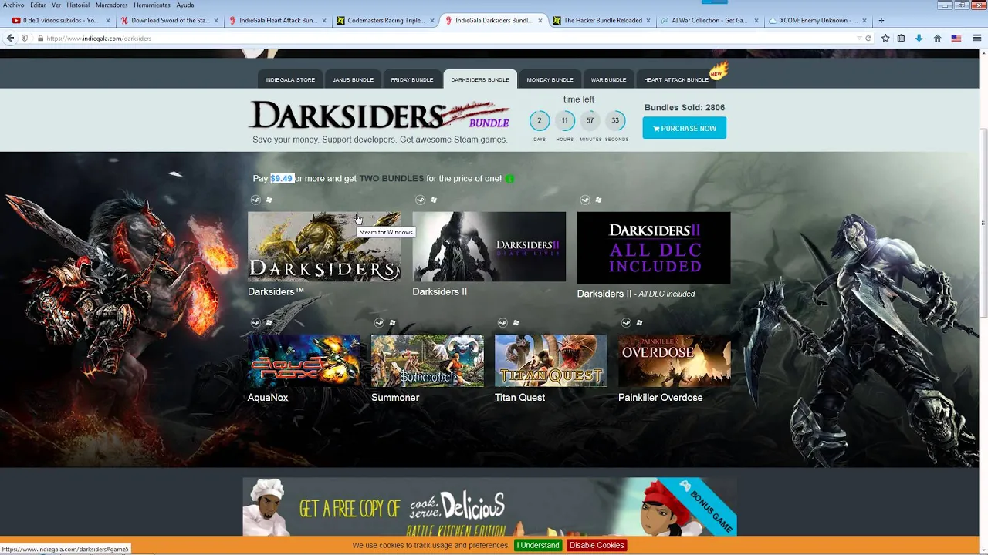
Task: Open the address bar history dropdown
Action: pos(859,38)
